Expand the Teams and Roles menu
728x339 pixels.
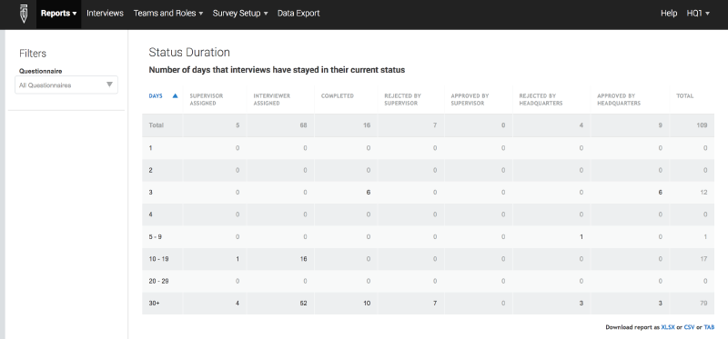point(168,14)
